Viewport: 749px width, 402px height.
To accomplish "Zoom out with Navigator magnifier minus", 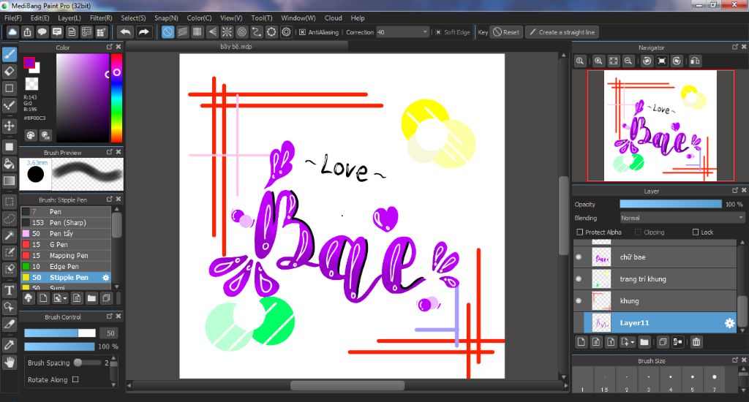I will (x=628, y=61).
